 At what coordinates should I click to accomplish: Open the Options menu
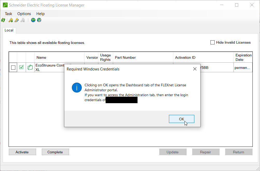click(x=24, y=14)
